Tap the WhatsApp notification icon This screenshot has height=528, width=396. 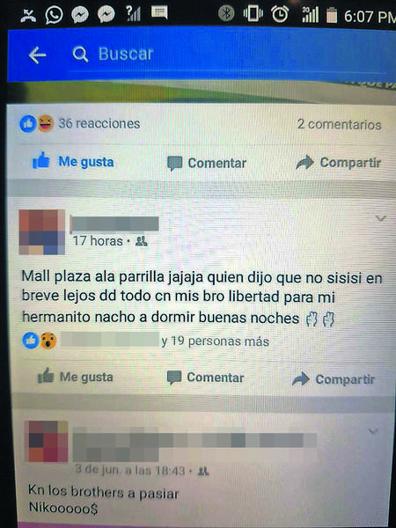pyautogui.click(x=54, y=15)
